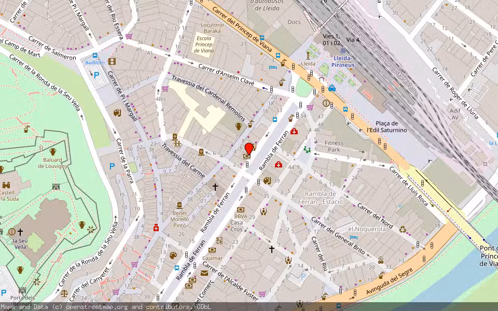Viewport: 498px width, 311px height.
Task: Click the blue parking icon on Carrer de la Parra
Action: click(112, 165)
